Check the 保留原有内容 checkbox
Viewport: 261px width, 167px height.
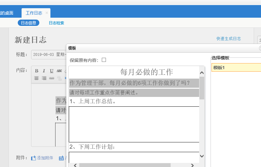tap(104, 60)
